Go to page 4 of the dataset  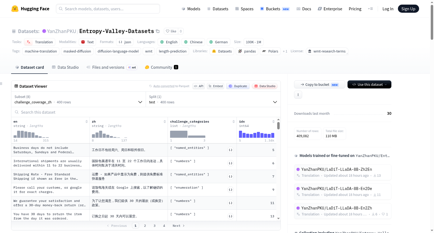pos(164,226)
